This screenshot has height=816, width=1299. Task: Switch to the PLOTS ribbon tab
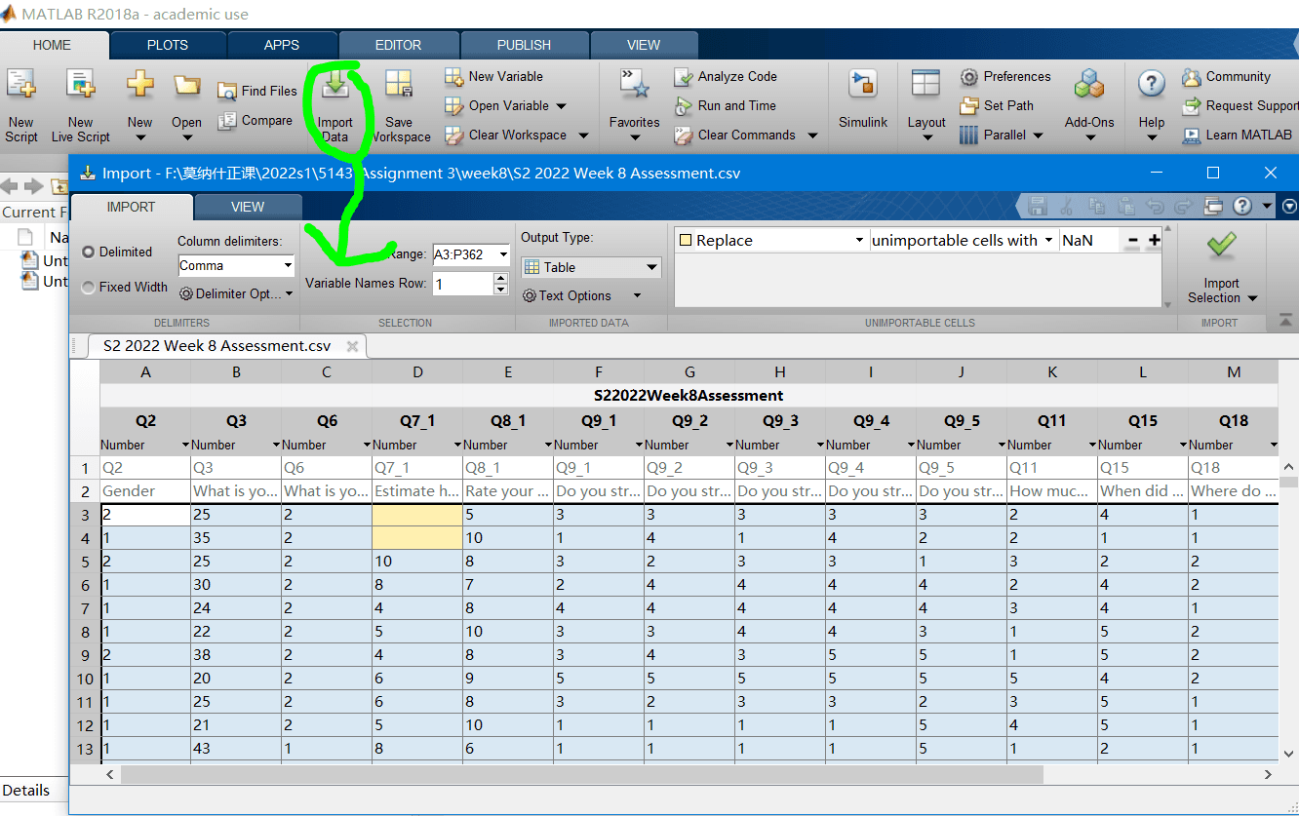pyautogui.click(x=168, y=45)
